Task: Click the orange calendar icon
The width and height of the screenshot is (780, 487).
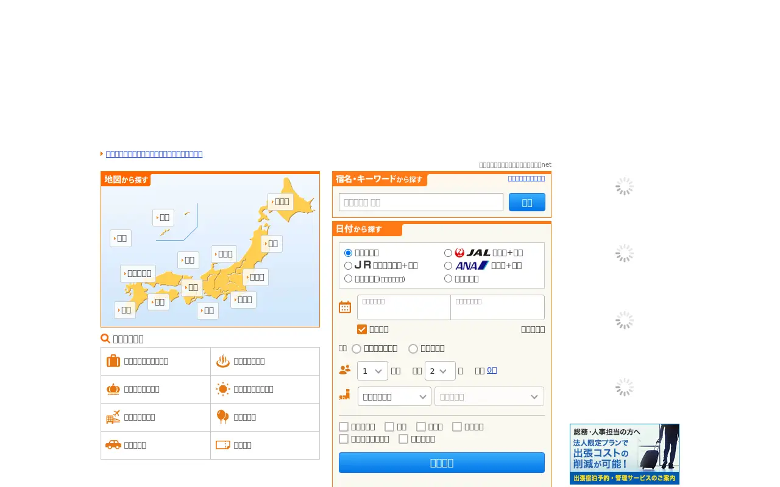Action: tap(345, 307)
